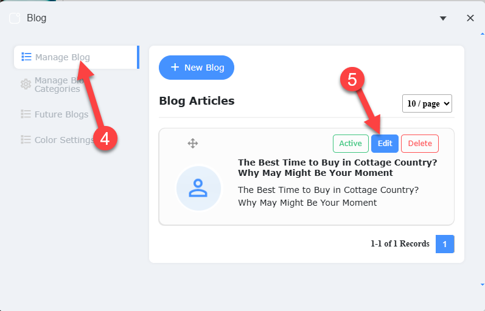Screen dimensions: 485x311
Task: Go to page 1 of records
Action: [445, 244]
